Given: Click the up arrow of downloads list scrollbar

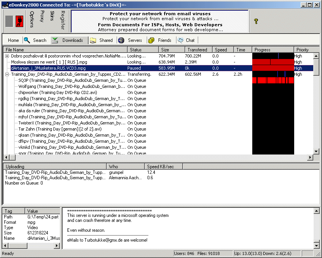Looking at the screenshot, I should tap(316, 56).
